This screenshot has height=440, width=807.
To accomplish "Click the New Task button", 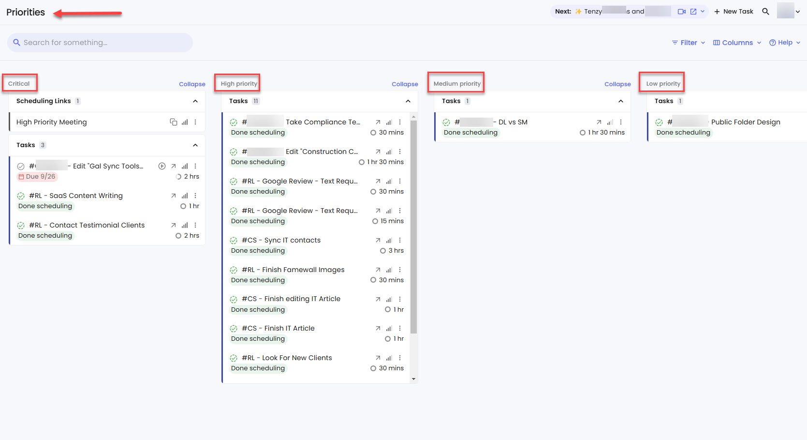I will point(734,11).
